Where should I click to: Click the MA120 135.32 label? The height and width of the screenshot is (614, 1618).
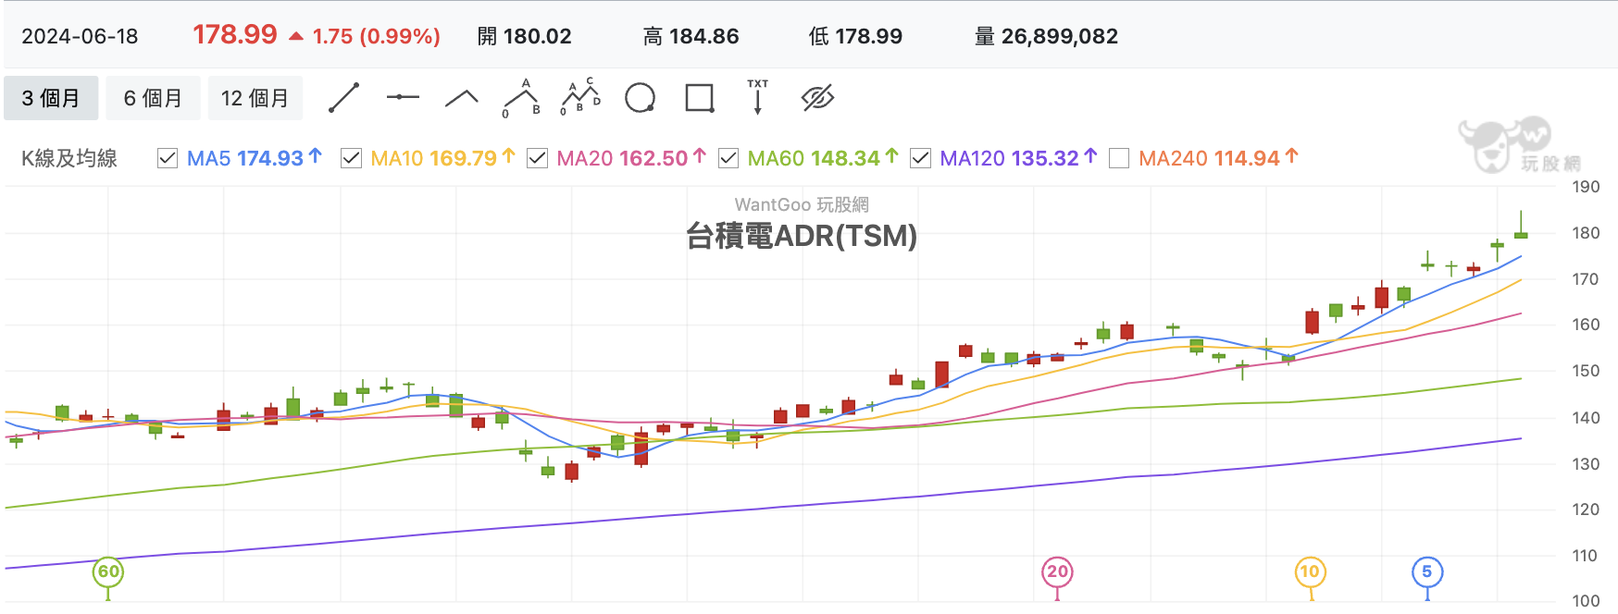1018,158
